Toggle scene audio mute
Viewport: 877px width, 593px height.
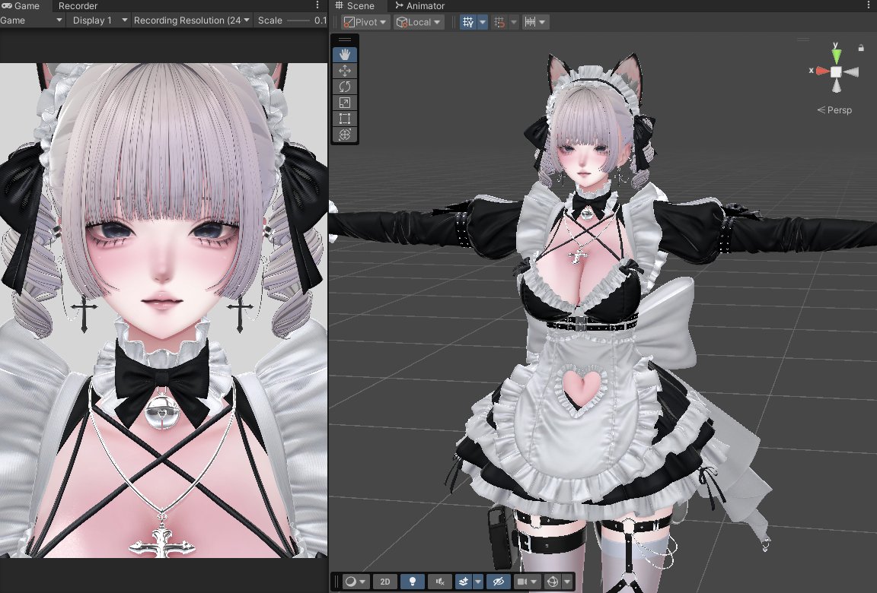(439, 582)
